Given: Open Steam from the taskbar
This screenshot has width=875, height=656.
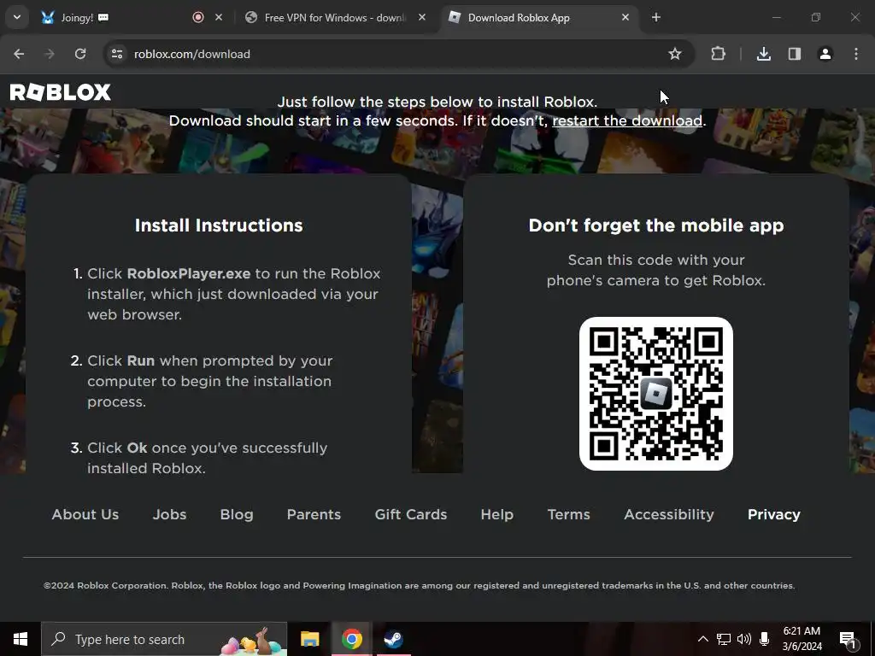Looking at the screenshot, I should click(x=393, y=639).
